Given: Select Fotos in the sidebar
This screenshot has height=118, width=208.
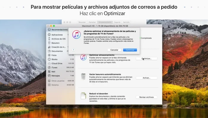Looking at the screenshot, I should 54,55.
